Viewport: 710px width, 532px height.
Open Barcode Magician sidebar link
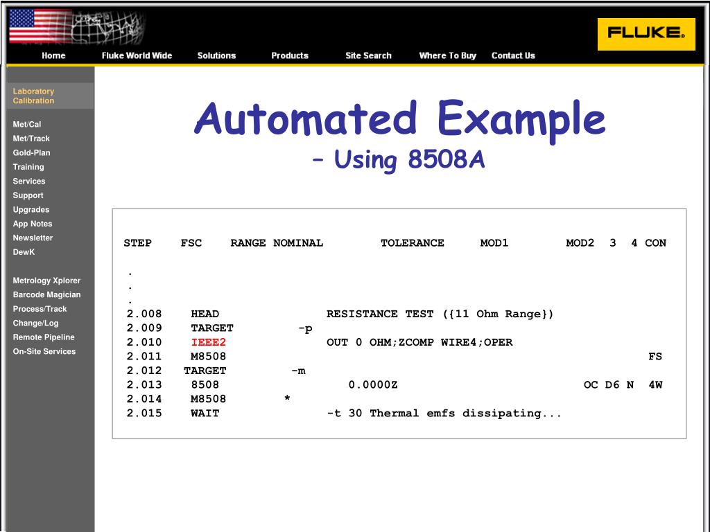pyautogui.click(x=46, y=294)
